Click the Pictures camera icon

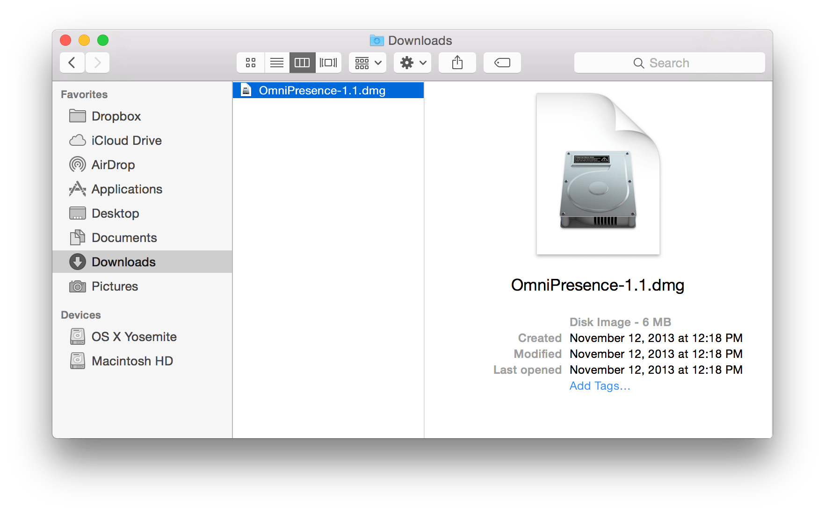78,286
